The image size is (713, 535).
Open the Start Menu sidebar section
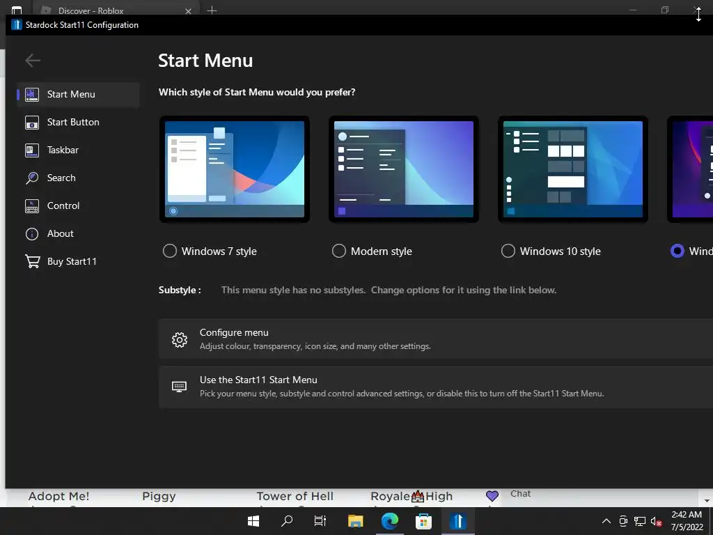point(78,94)
